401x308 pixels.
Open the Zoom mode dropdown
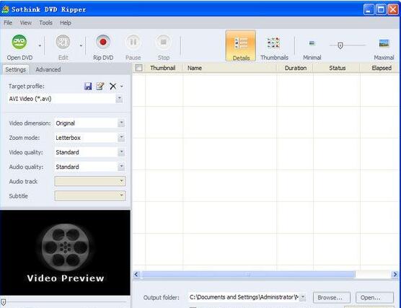click(121, 138)
